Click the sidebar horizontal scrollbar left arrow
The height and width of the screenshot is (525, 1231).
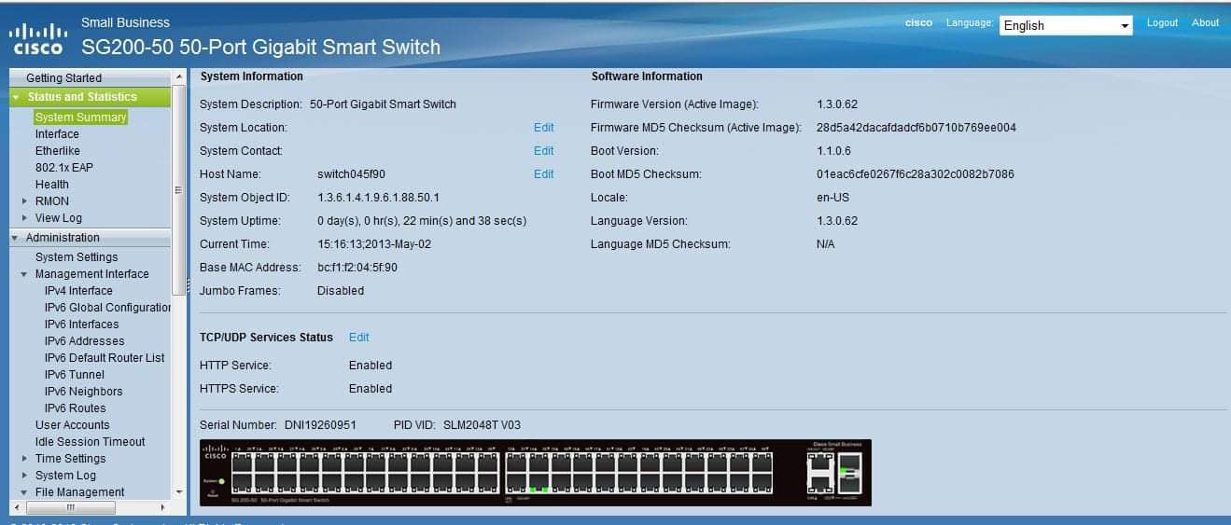click(x=16, y=508)
